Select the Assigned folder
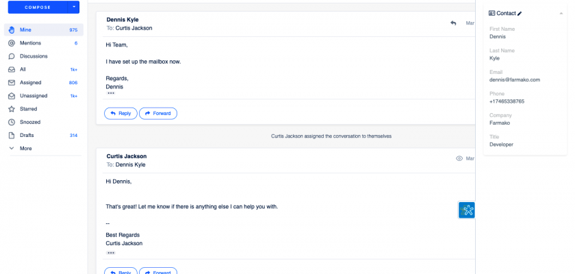575x274 pixels. pyautogui.click(x=31, y=82)
